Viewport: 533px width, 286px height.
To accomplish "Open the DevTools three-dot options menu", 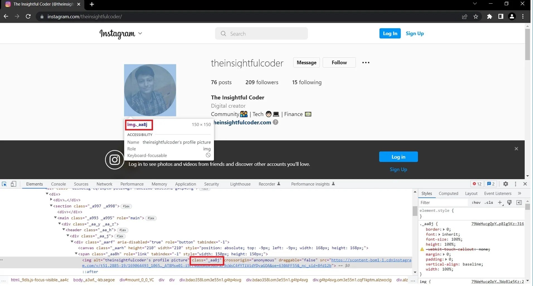I will (515, 184).
